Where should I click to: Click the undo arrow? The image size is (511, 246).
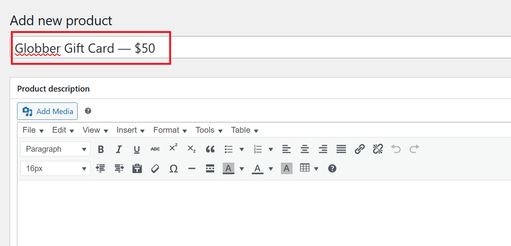pyautogui.click(x=396, y=149)
